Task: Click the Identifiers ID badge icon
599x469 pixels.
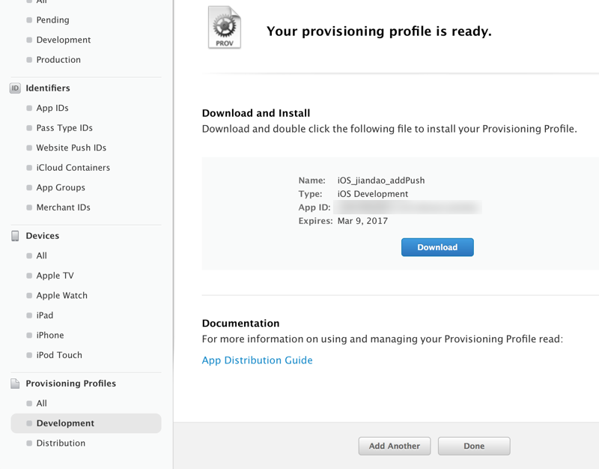Action: point(15,88)
